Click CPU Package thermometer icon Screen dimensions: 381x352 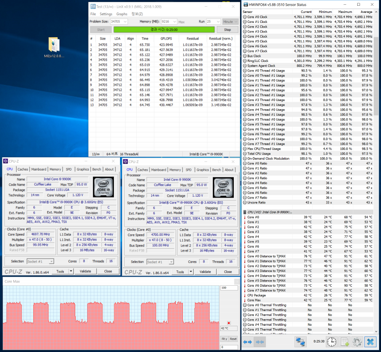[245, 295]
